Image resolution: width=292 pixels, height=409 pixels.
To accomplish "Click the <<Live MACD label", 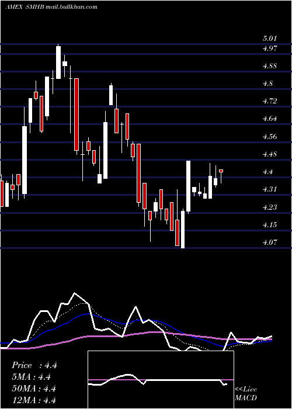I will pyautogui.click(x=246, y=394).
